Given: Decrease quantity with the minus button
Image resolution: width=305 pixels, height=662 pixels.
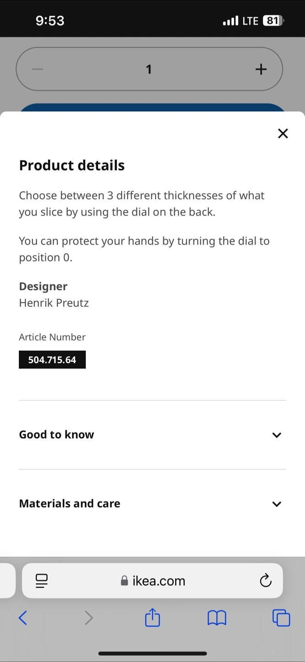Looking at the screenshot, I should pos(38,69).
